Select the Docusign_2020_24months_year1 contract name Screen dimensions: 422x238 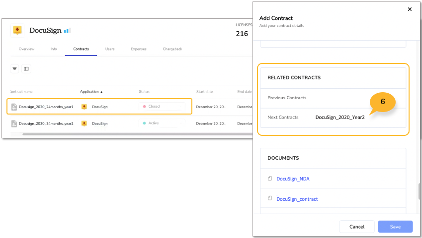(x=46, y=107)
